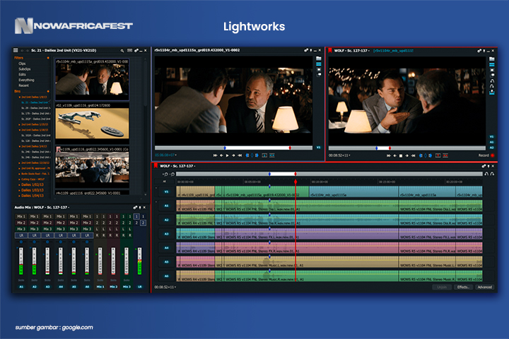509x339 pixels.
Task: Toggle V1 channel in WOLF record viewer
Action: [491, 137]
